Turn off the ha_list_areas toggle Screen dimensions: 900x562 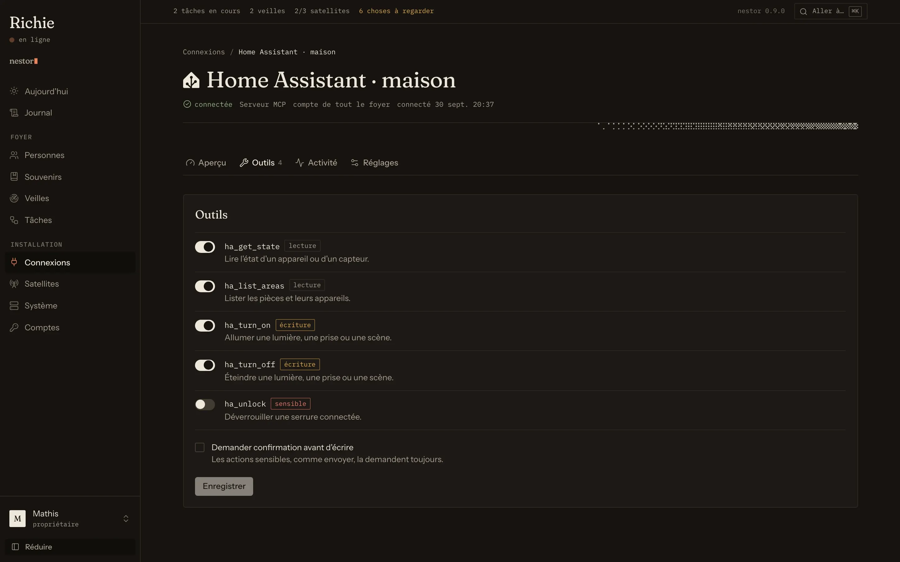205,286
